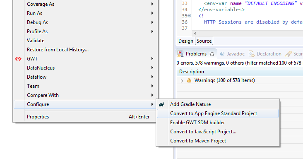Screen dimensions: 303x159
Task: Choose Enable GWT SDM builder
Action: pyautogui.click(x=218, y=123)
